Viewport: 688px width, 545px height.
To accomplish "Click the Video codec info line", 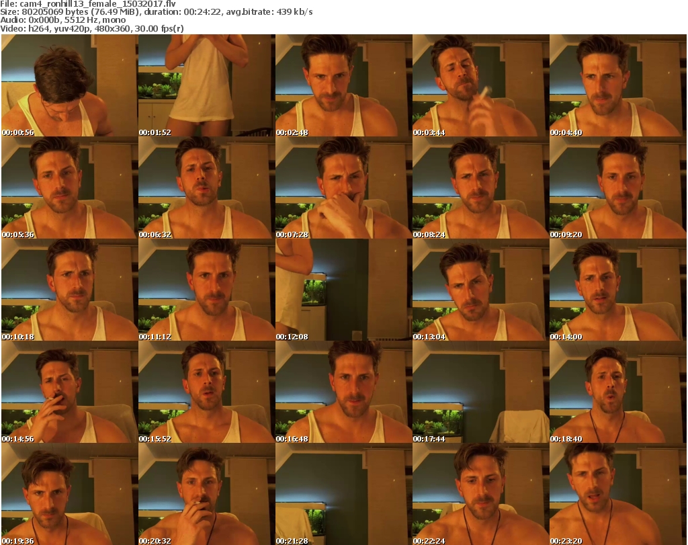I will point(91,28).
